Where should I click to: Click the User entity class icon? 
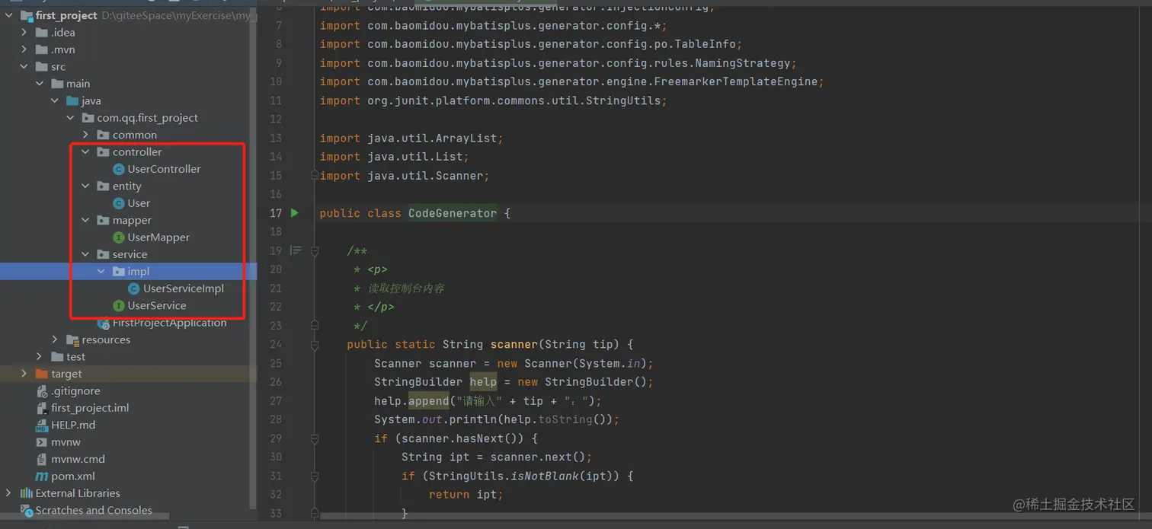119,203
